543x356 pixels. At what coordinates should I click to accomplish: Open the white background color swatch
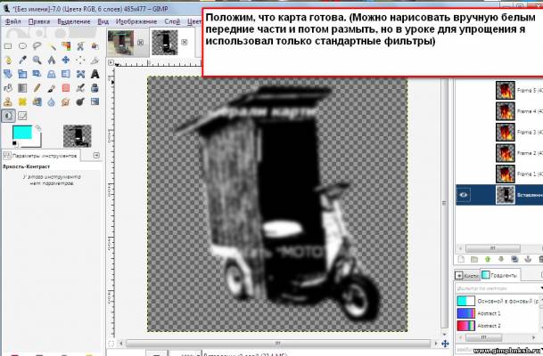click(37, 142)
